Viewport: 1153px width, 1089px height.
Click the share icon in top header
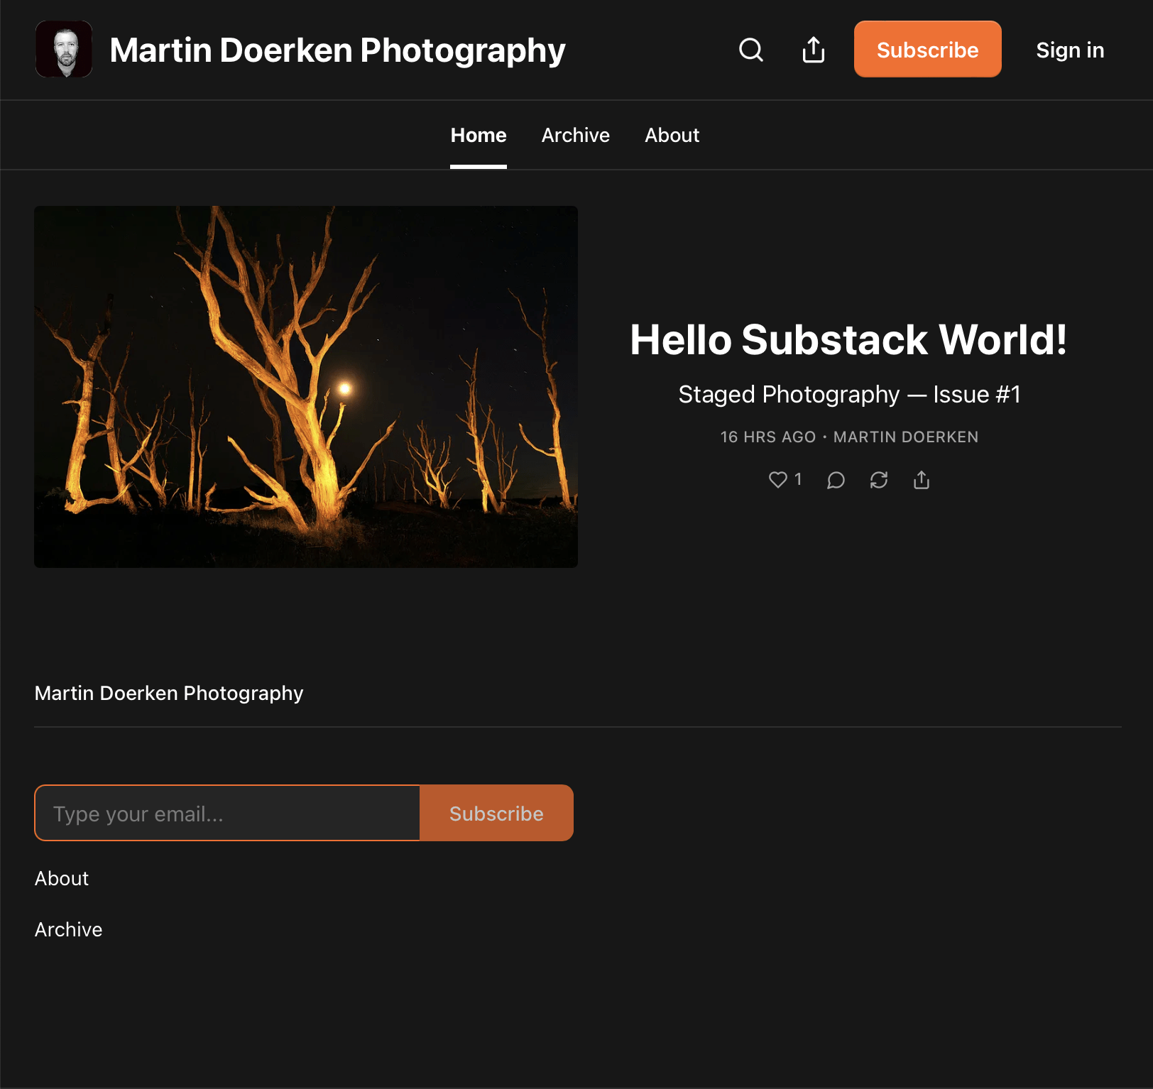point(813,50)
